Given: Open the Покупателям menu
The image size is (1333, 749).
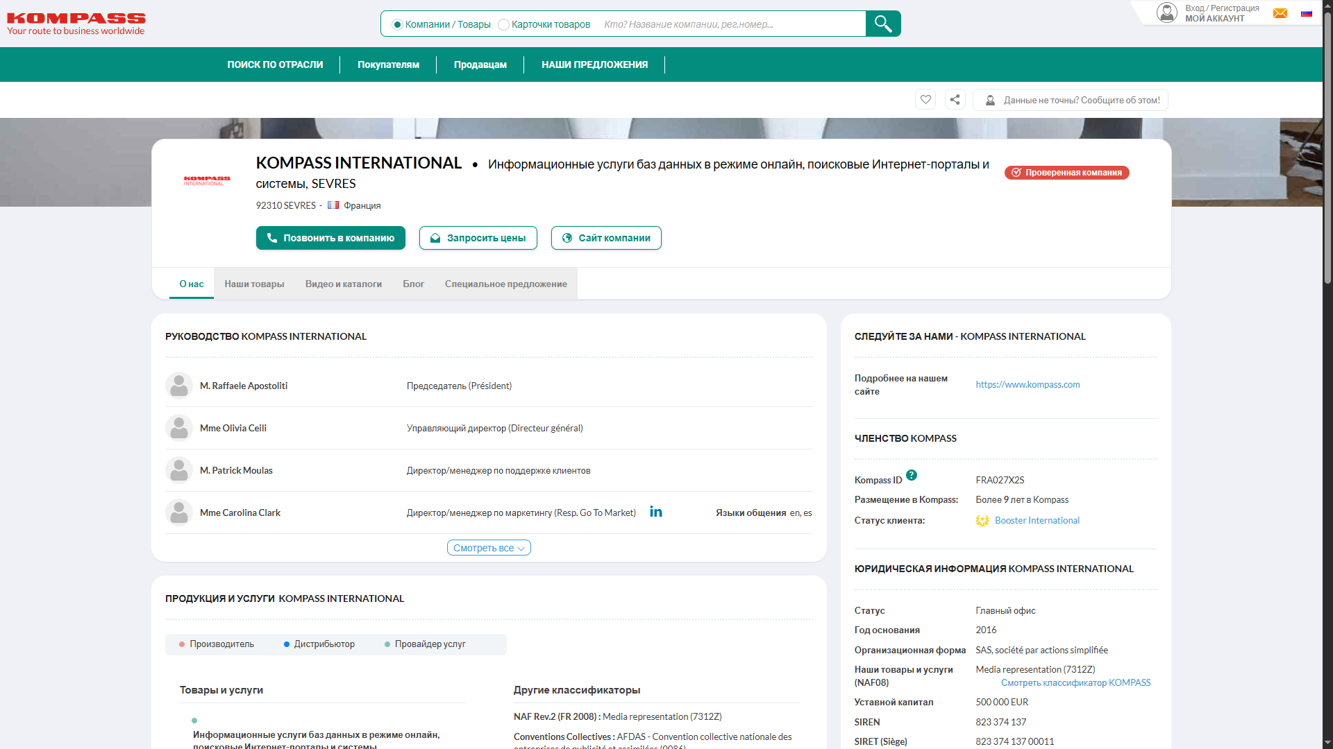Looking at the screenshot, I should [388, 64].
